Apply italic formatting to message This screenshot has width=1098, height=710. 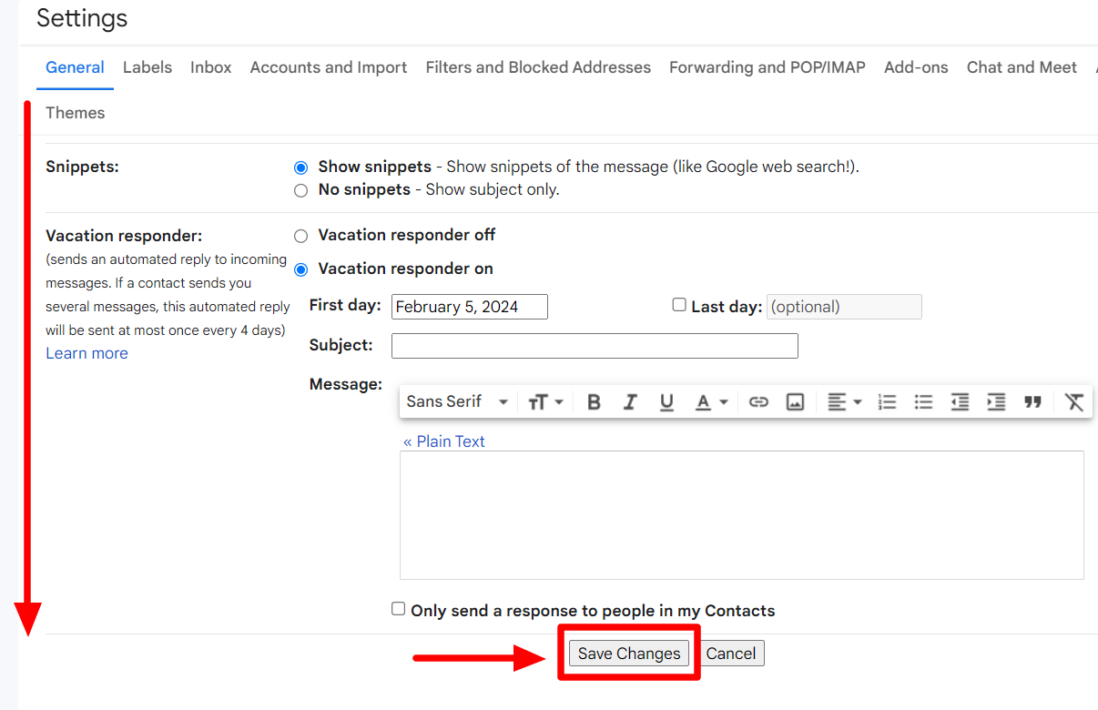click(630, 401)
